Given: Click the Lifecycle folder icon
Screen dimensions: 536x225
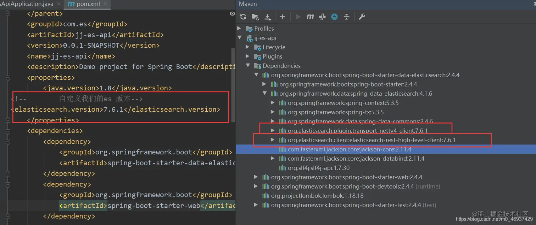Looking at the screenshot, I should (x=258, y=47).
